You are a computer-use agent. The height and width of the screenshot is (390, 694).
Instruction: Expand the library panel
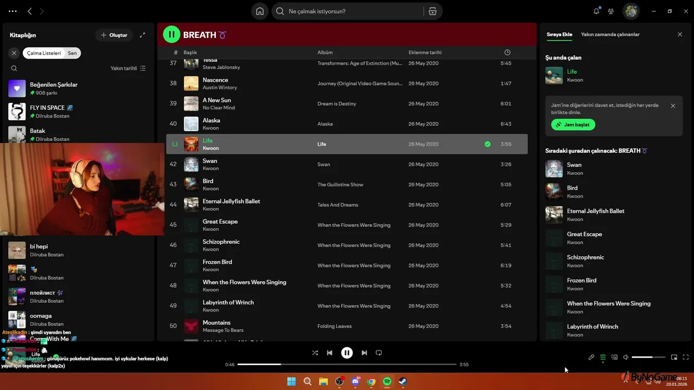[143, 35]
